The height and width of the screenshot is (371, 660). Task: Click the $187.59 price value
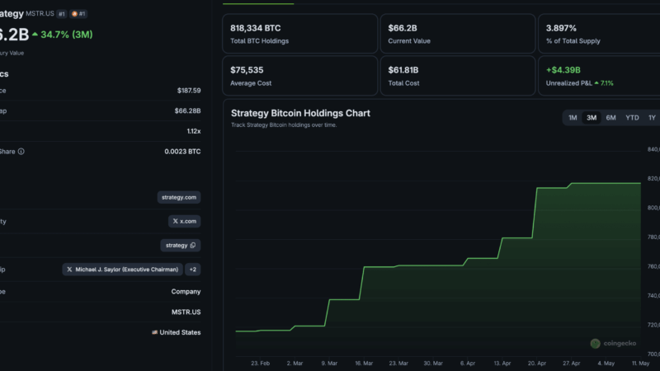point(189,91)
